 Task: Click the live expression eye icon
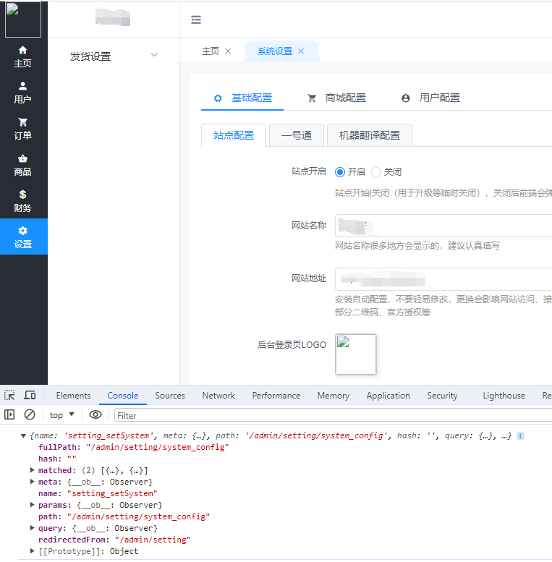(x=95, y=415)
